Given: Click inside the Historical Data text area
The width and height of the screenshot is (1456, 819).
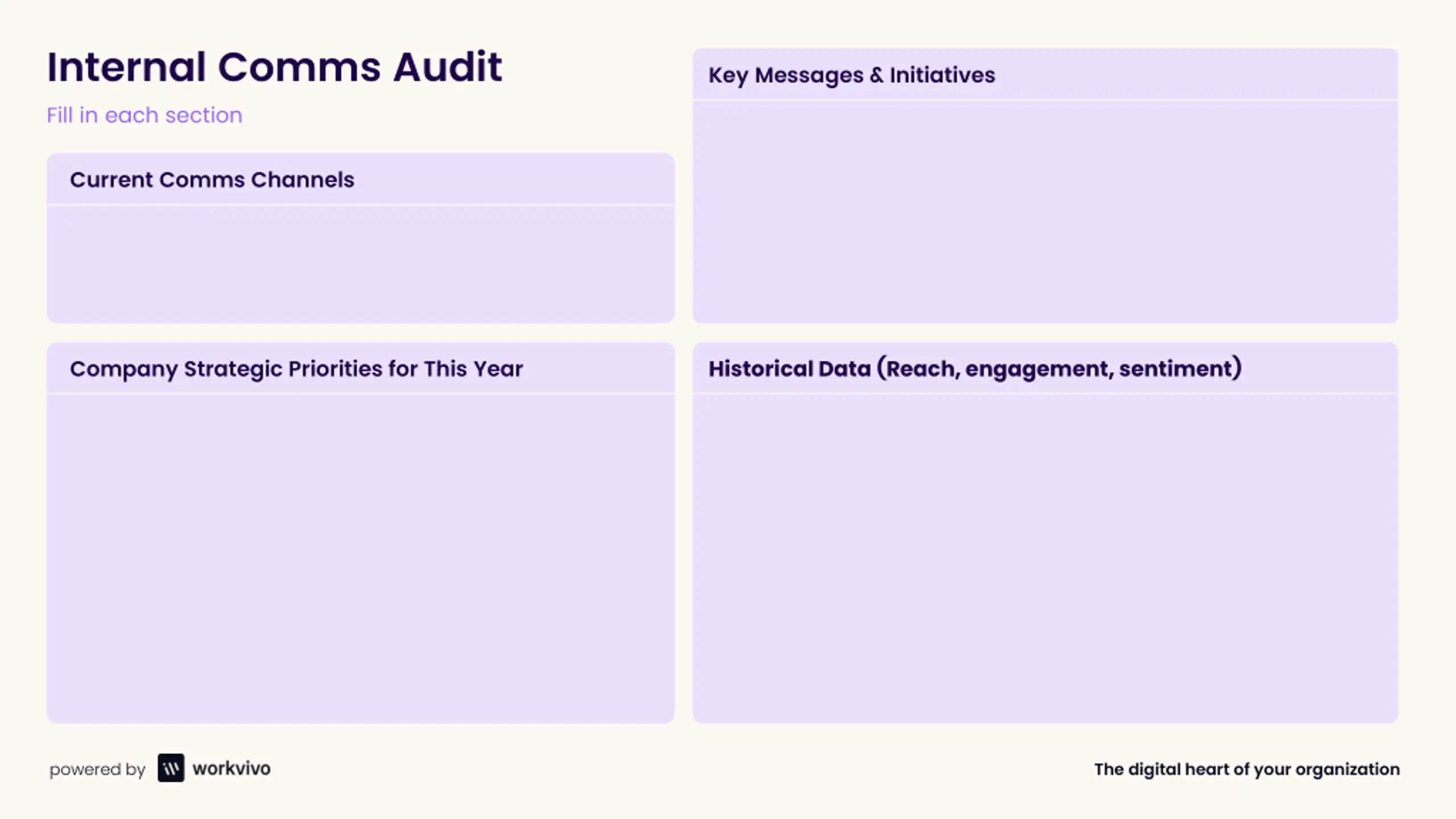Looking at the screenshot, I should point(1045,559).
